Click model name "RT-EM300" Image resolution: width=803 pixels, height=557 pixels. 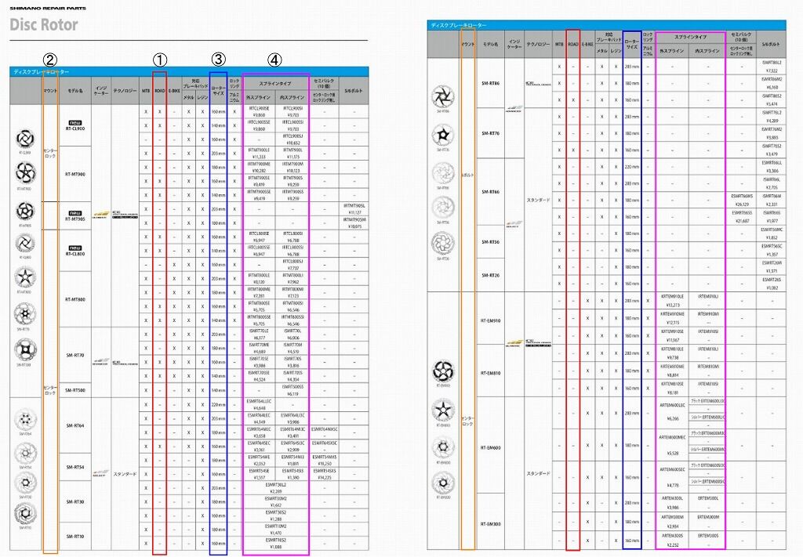(x=491, y=524)
